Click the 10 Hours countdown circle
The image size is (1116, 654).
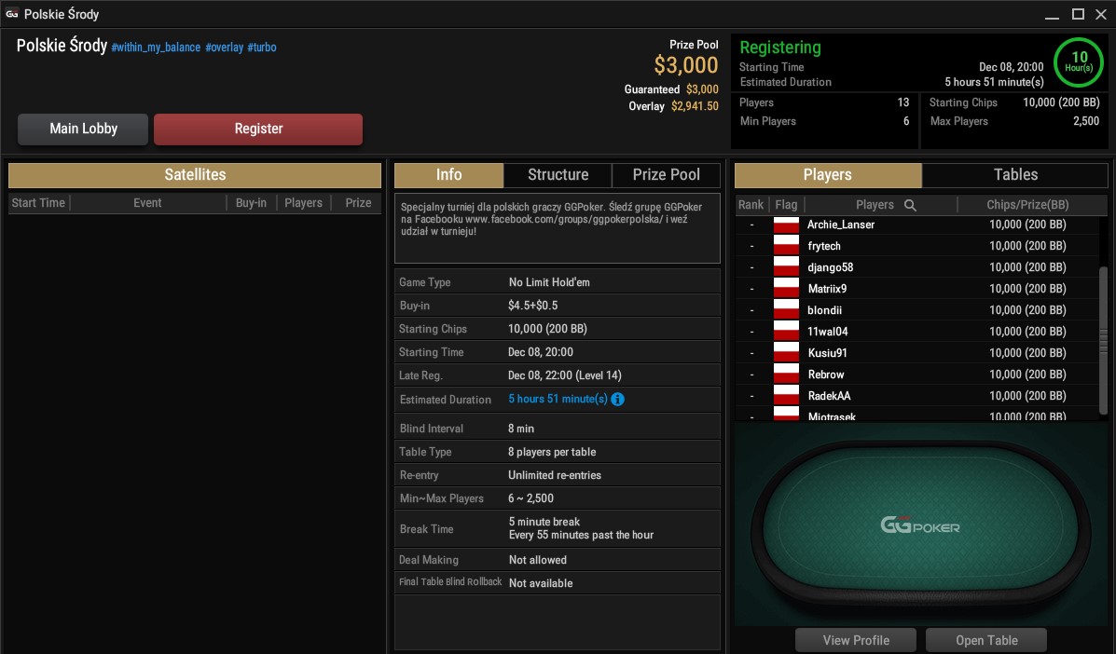(1079, 61)
